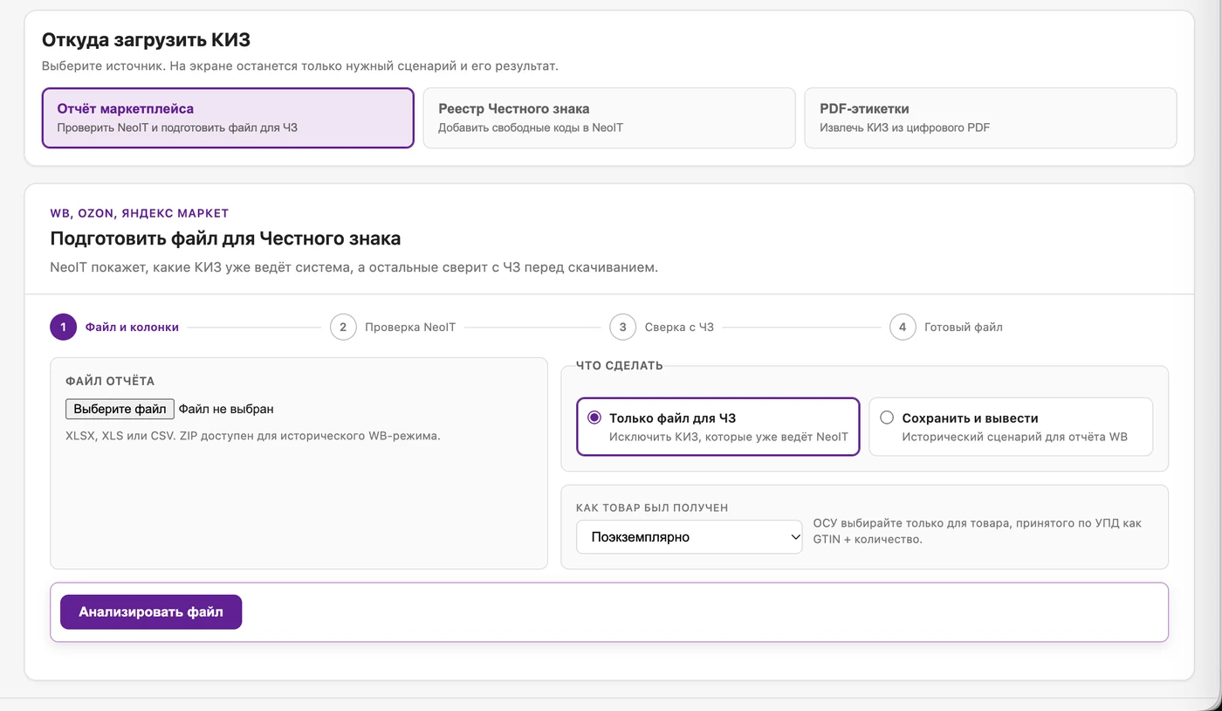Screen dimensions: 1222x711
Task: Go to step 3 Сверка с ЧЗ
Action: pyautogui.click(x=662, y=328)
